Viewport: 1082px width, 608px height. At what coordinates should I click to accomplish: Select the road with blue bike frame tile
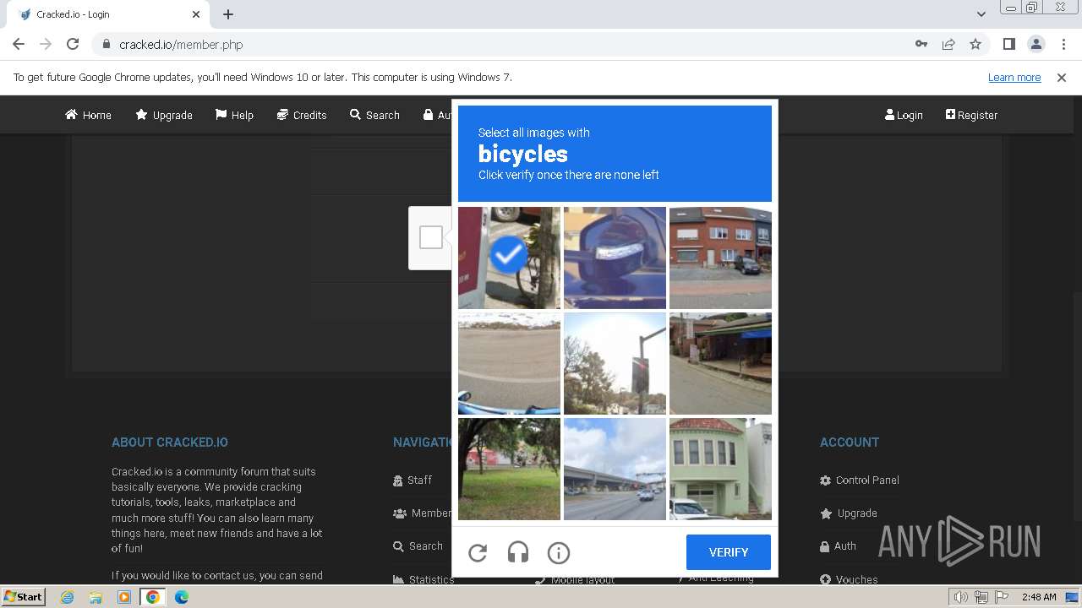point(509,363)
